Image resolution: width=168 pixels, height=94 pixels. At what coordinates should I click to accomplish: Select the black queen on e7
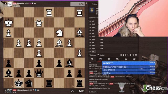39,73
